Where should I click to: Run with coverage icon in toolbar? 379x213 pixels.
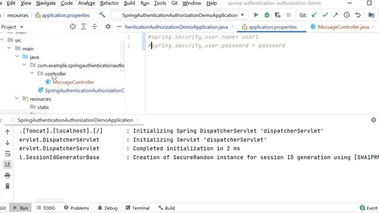tap(278, 15)
